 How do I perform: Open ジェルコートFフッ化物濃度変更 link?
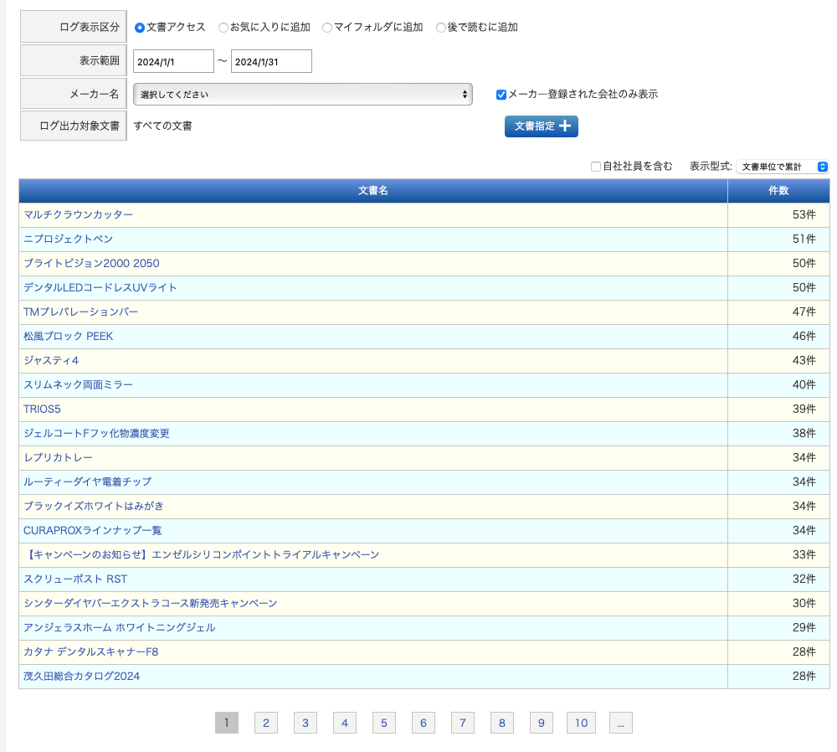tap(96, 433)
